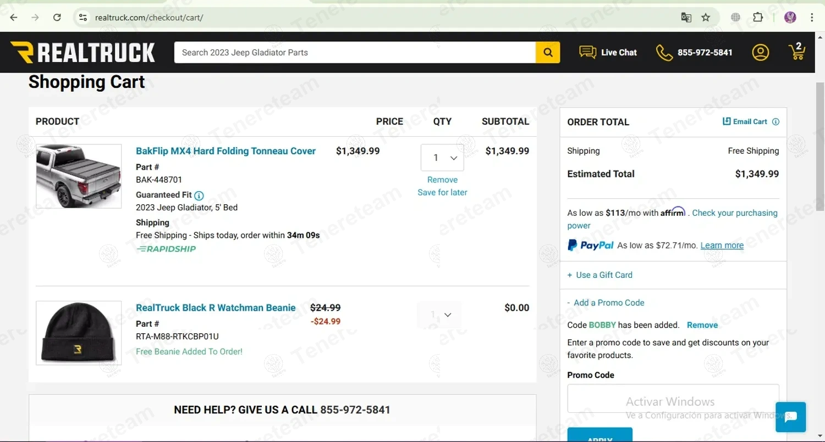Click the phone icon in the header
Viewport: 825px width, 442px height.
click(664, 53)
